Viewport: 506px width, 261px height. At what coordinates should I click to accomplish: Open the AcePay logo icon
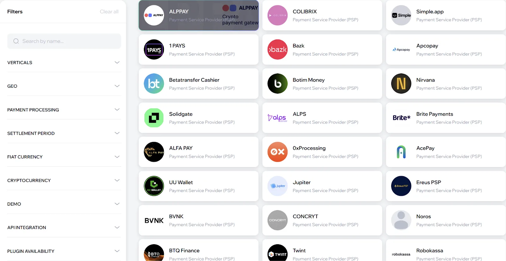(x=401, y=152)
